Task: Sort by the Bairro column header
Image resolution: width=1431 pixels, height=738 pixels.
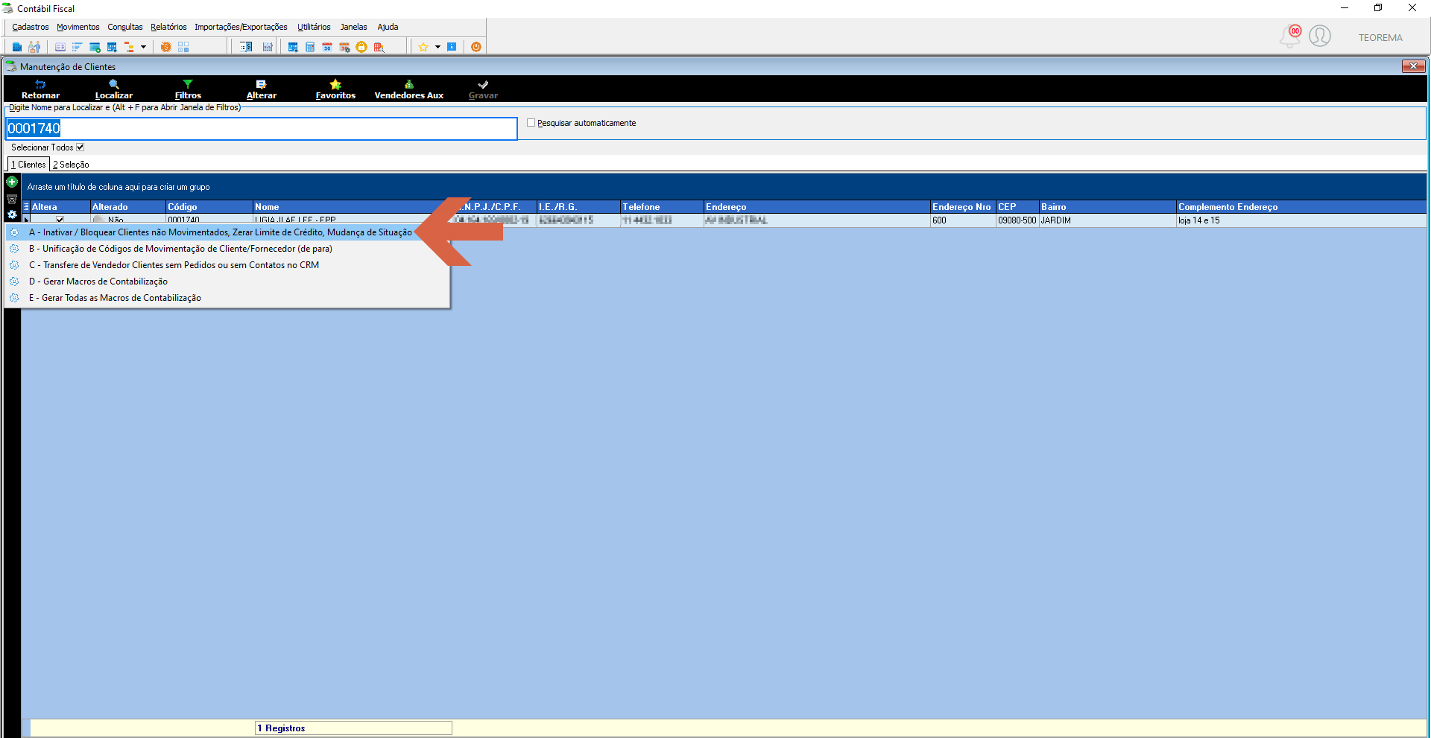Action: click(1108, 207)
